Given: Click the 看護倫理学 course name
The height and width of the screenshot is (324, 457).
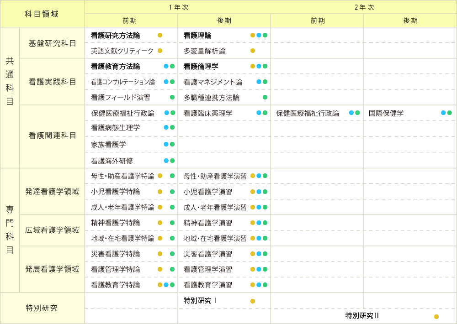Looking at the screenshot, I should [x=201, y=66].
